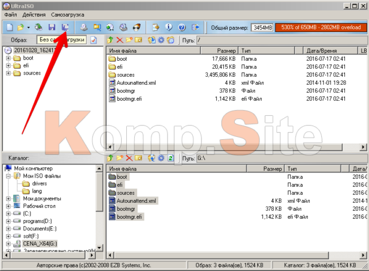Open the dropdown arrow next to the Open icon
The height and width of the screenshot is (271, 369).
pyautogui.click(x=29, y=28)
